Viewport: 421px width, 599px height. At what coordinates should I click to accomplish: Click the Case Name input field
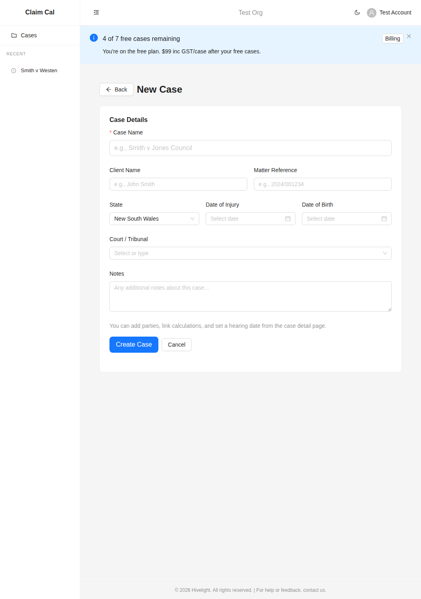click(250, 148)
